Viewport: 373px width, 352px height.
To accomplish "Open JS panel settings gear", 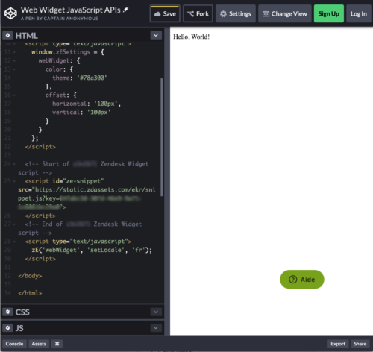I will pos(7,328).
